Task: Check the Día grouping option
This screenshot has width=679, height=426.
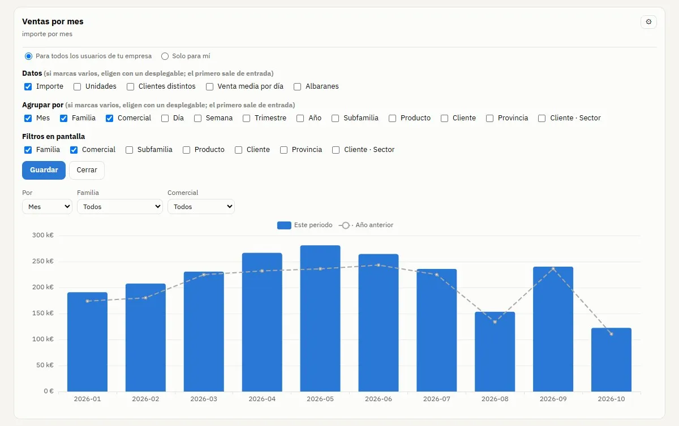Action: (165, 118)
